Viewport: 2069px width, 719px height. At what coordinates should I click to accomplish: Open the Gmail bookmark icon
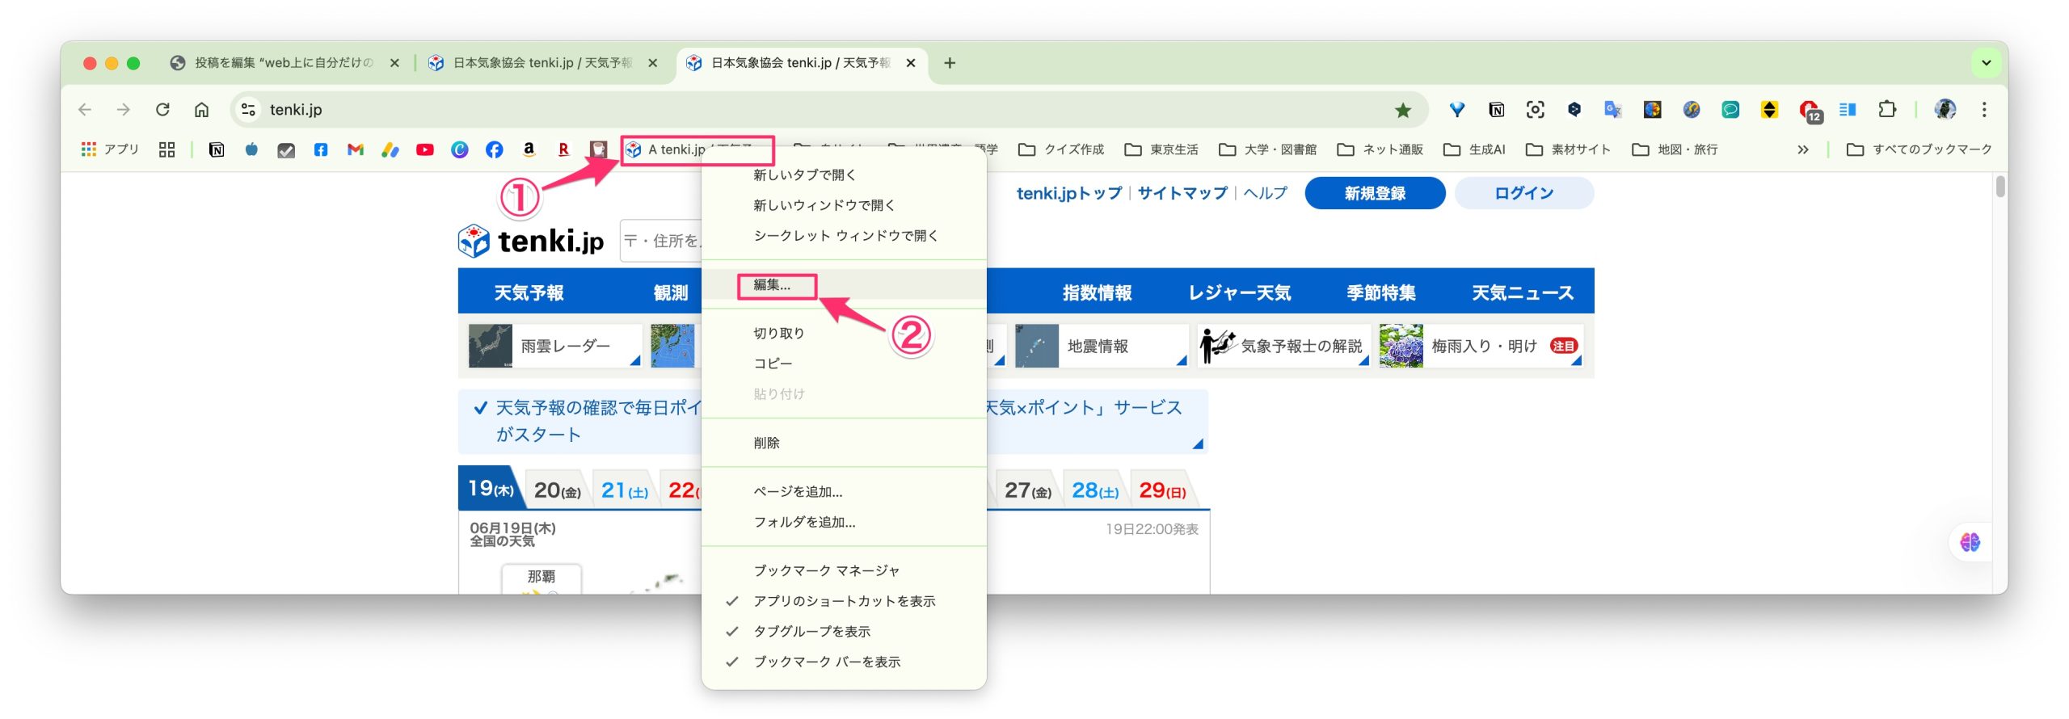pos(356,149)
